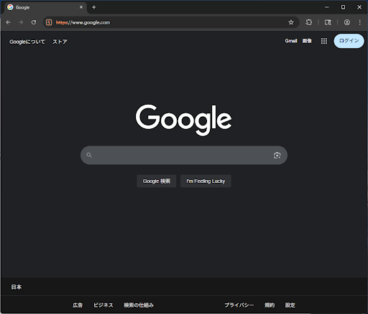Click the browser back arrow
368x314 pixels.
(9, 22)
